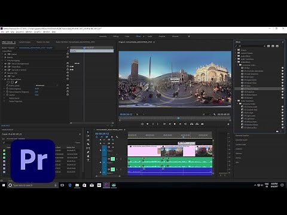Play the Program monitor sequence
287x215 pixels.
pyautogui.click(x=175, y=124)
